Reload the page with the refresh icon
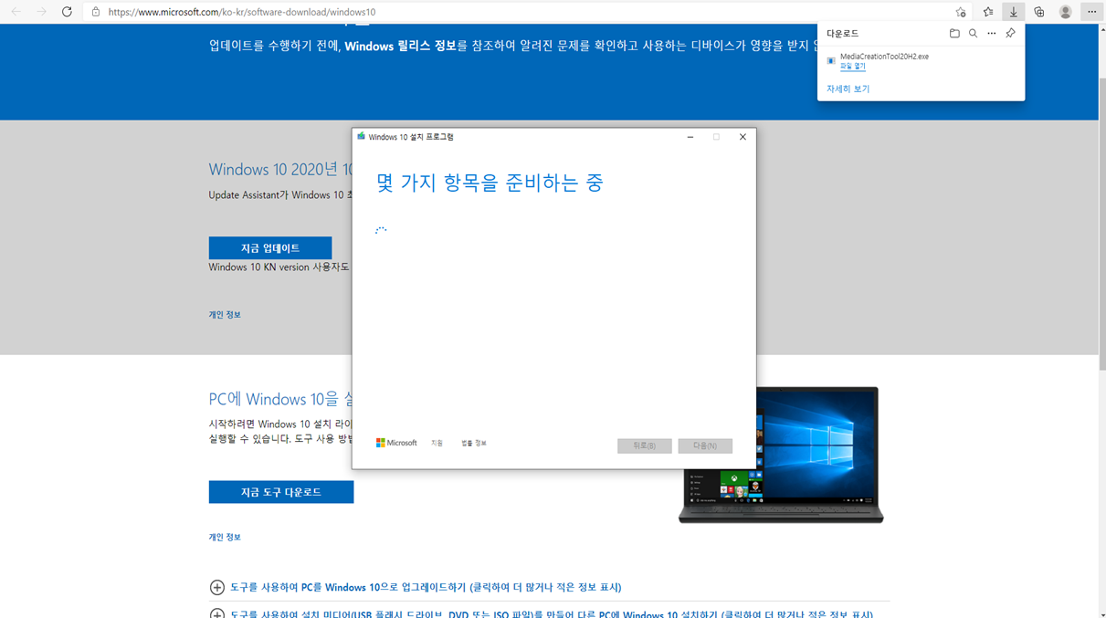The width and height of the screenshot is (1106, 618). coord(67,12)
